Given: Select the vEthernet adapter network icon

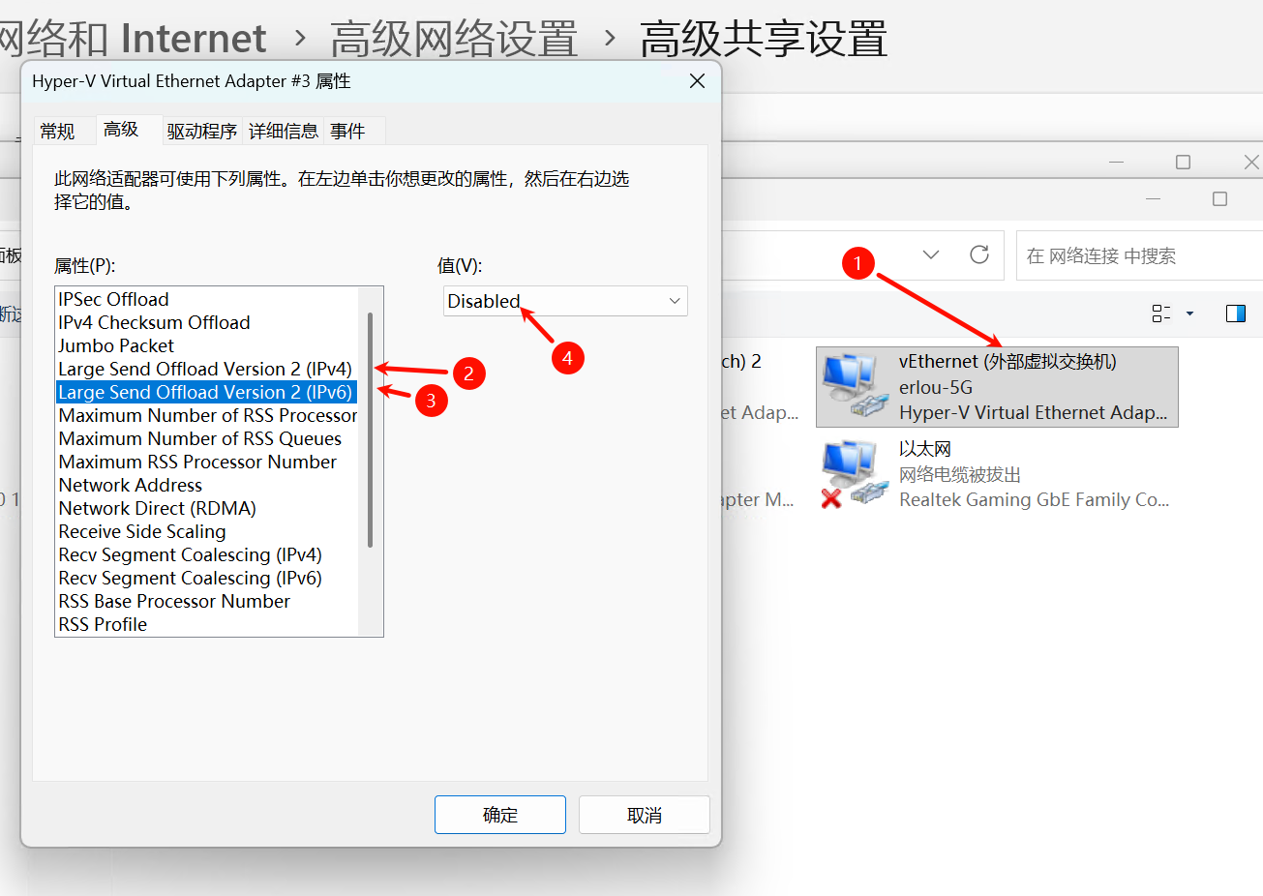Looking at the screenshot, I should 855,387.
